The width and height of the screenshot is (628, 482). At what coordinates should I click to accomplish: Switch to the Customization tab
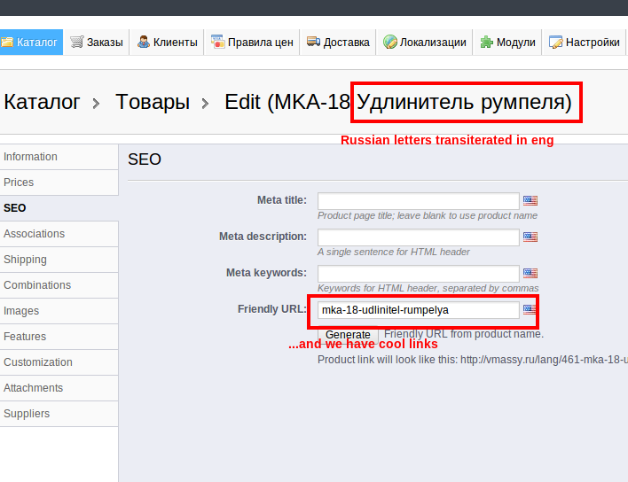pyautogui.click(x=59, y=362)
